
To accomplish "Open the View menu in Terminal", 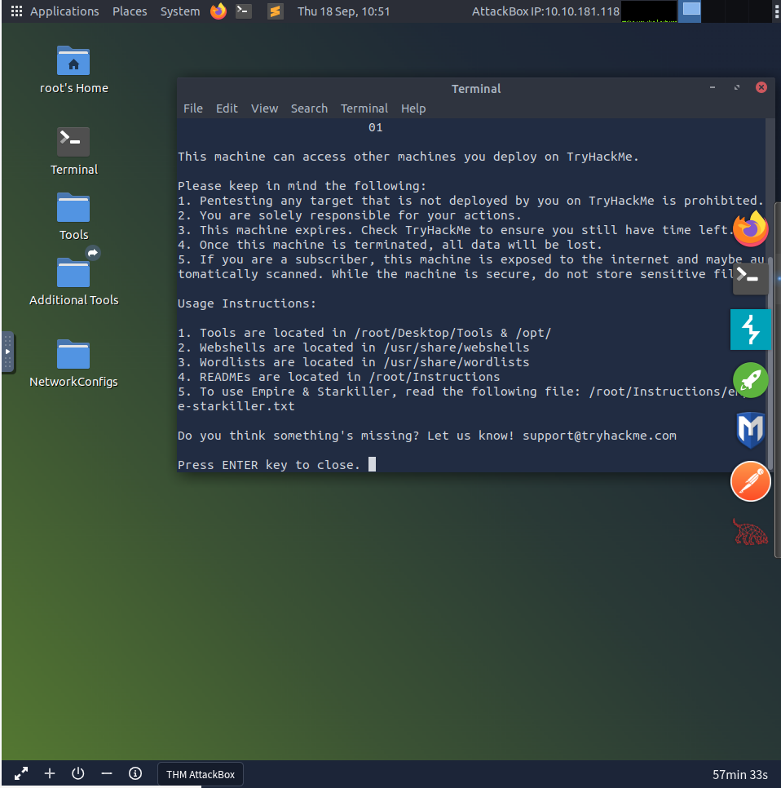I will tap(265, 108).
